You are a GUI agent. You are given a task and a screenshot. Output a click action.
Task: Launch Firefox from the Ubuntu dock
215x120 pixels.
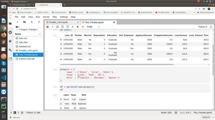click(x=4, y=35)
